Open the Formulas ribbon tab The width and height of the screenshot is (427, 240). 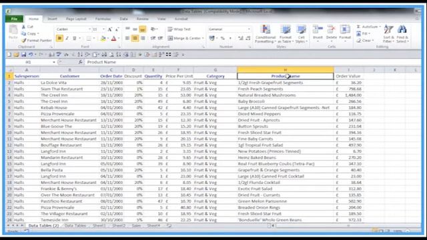click(103, 19)
